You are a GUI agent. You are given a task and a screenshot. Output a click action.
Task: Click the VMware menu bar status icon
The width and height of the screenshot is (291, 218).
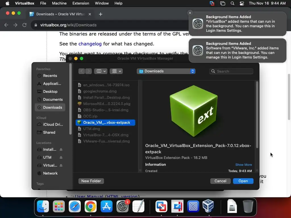coord(212,3)
